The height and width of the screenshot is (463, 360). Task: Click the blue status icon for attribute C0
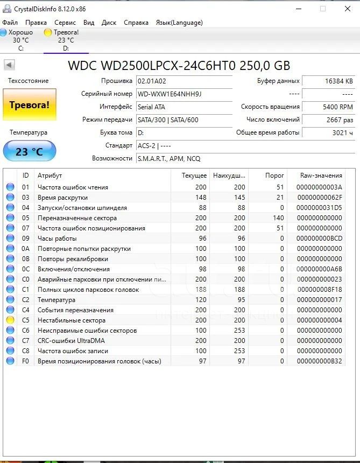pos(10,279)
